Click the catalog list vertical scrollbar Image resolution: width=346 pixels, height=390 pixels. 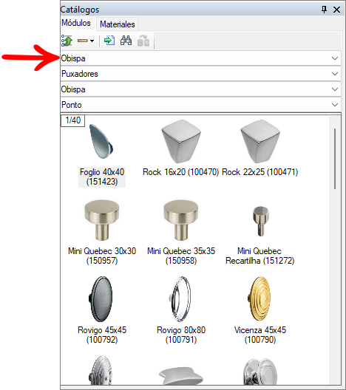(335, 250)
